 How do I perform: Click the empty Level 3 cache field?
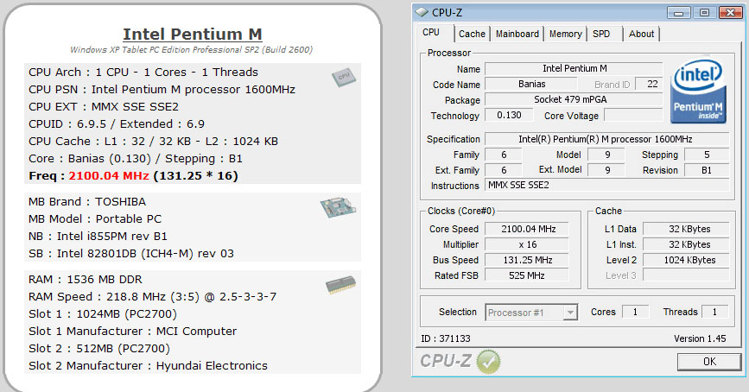(x=686, y=275)
